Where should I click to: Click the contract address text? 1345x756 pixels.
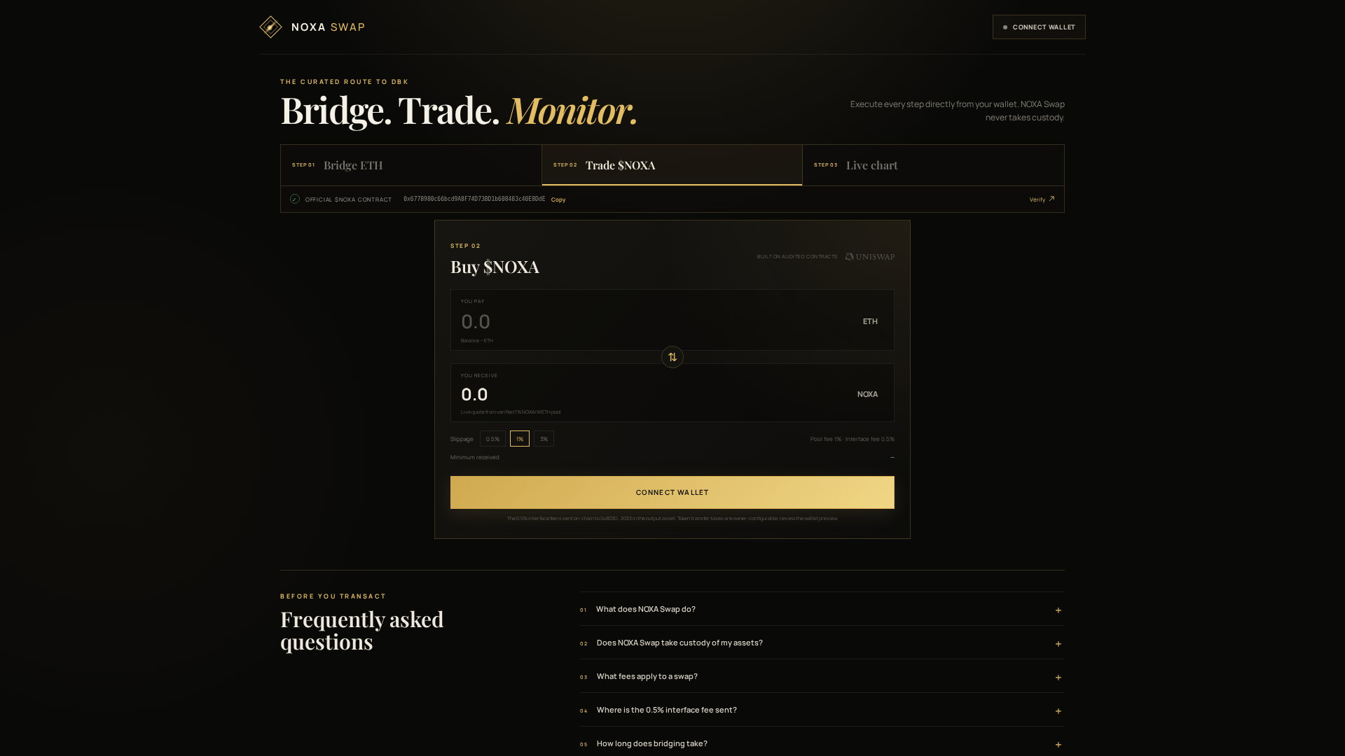(474, 199)
